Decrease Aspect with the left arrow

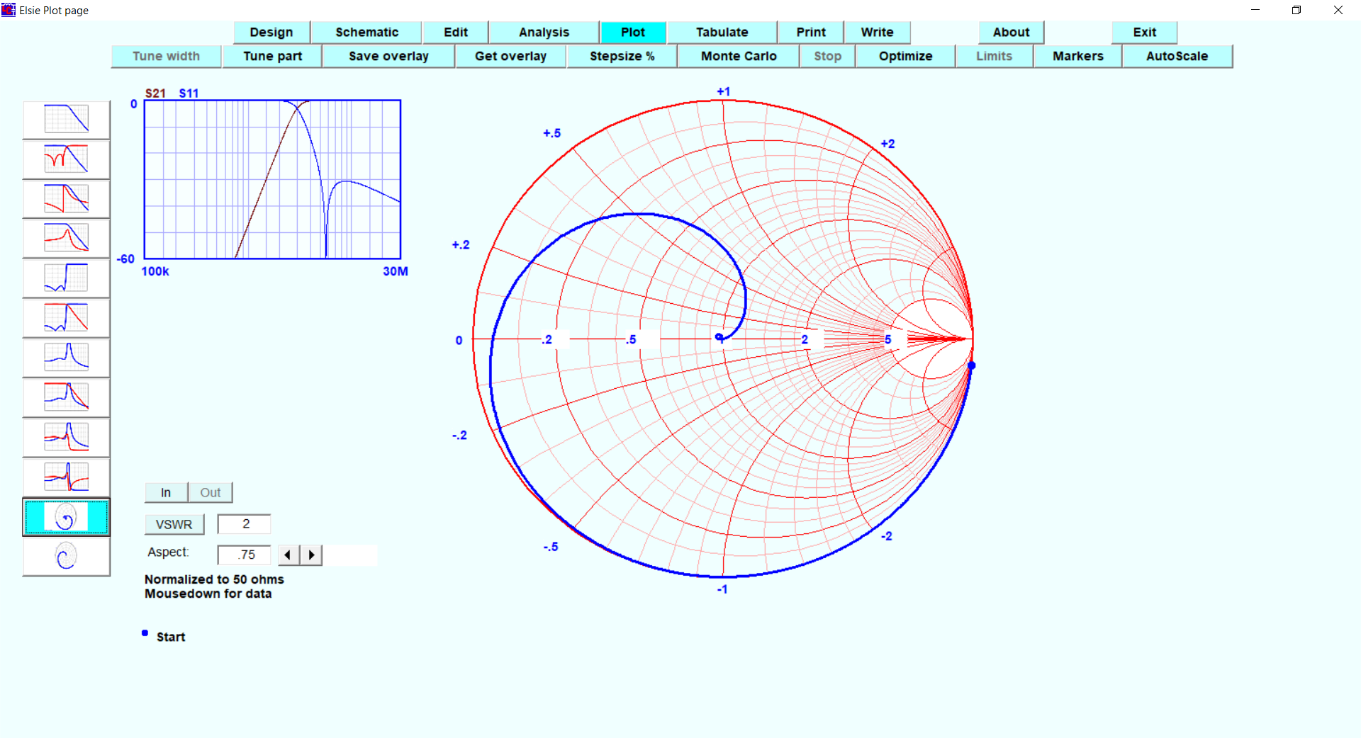tap(288, 555)
